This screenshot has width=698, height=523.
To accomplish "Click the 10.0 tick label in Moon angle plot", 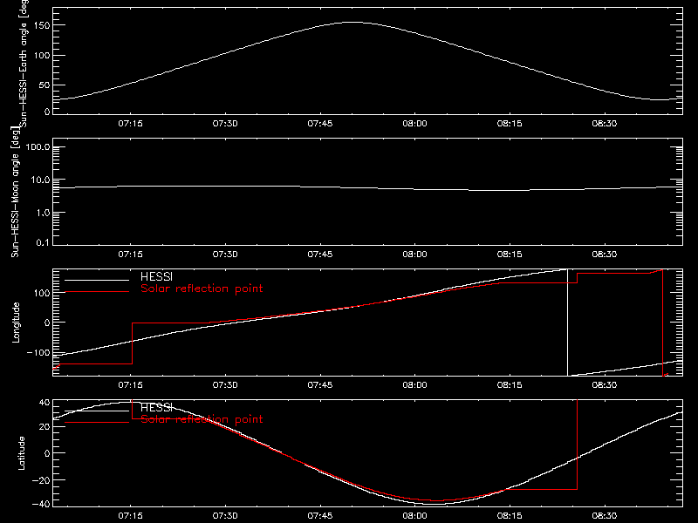I will click(41, 180).
